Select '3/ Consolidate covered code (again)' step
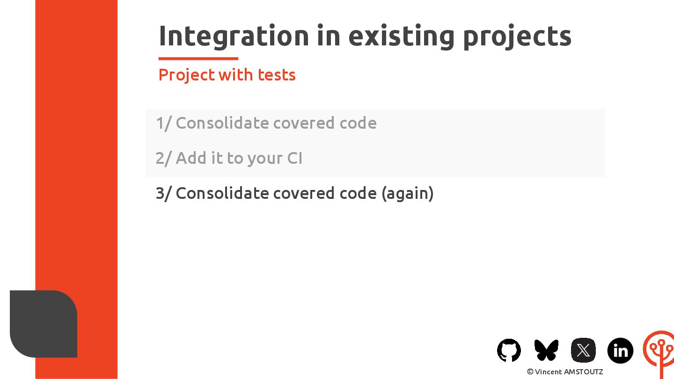This screenshot has height=379, width=674. (294, 193)
